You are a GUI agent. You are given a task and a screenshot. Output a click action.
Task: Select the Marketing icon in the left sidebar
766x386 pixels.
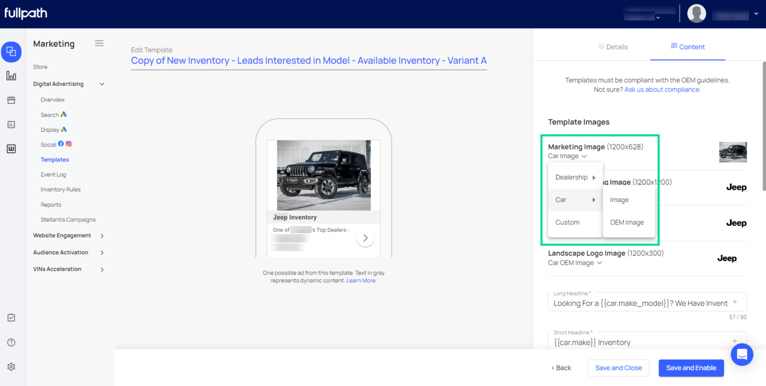(x=12, y=52)
